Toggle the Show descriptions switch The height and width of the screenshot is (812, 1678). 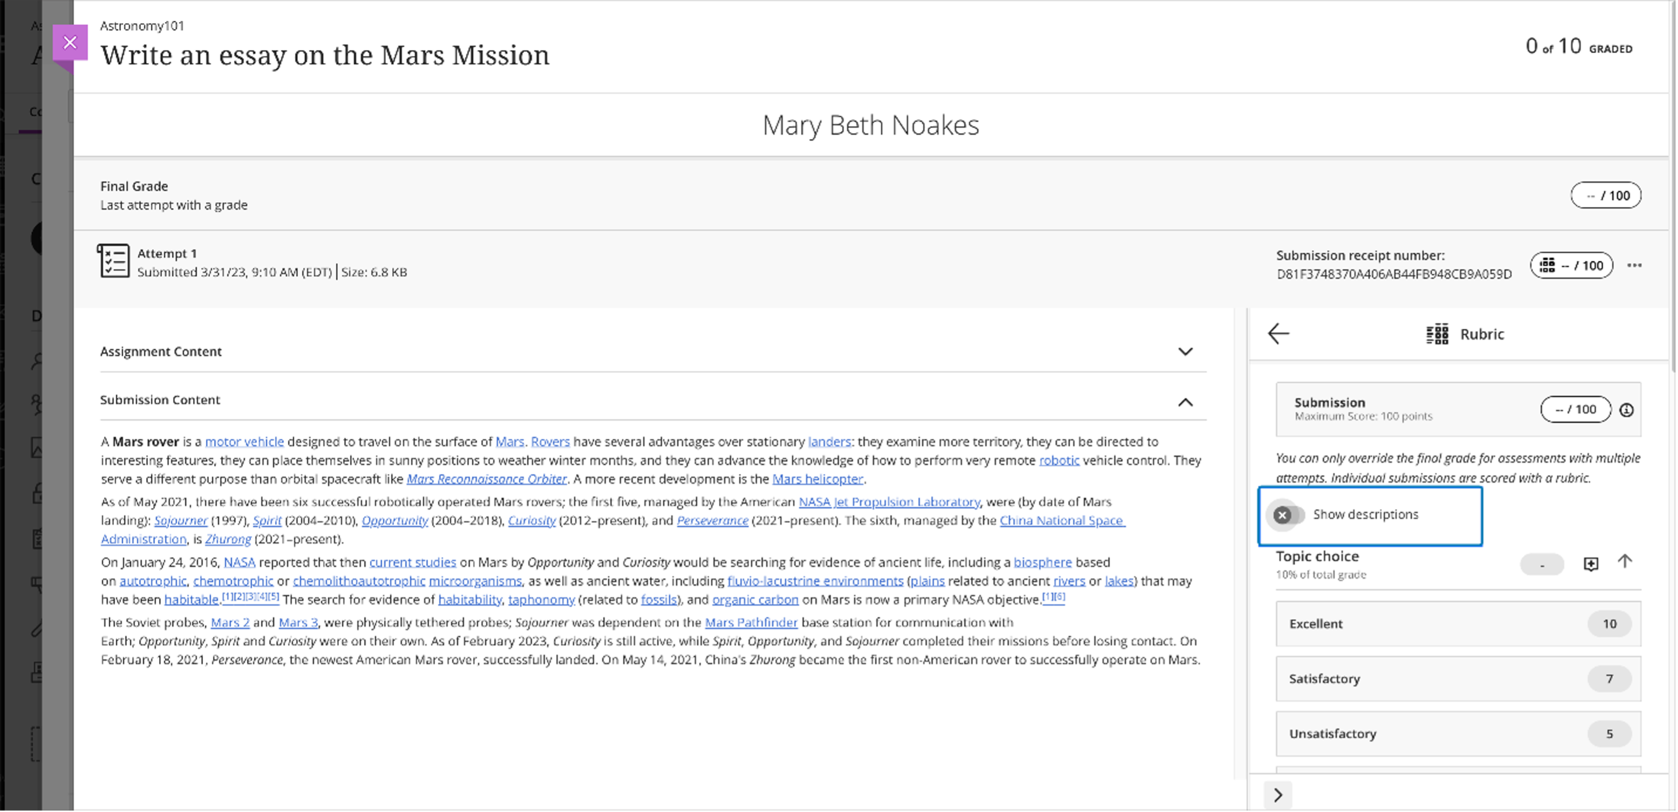coord(1288,515)
